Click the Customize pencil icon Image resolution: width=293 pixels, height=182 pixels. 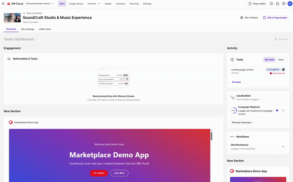[x=276, y=39]
